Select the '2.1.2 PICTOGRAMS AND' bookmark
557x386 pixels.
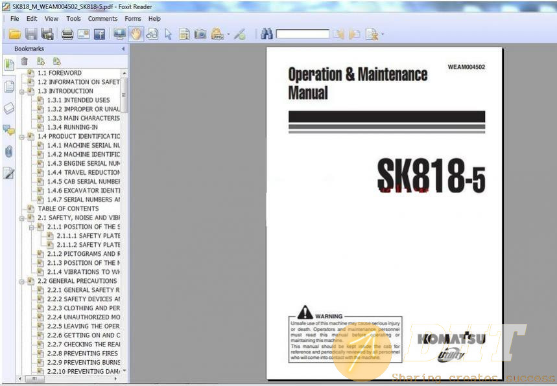(x=84, y=254)
